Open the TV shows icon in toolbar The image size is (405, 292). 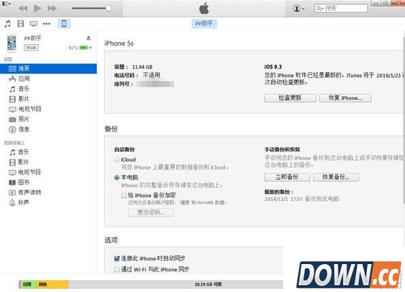point(33,24)
